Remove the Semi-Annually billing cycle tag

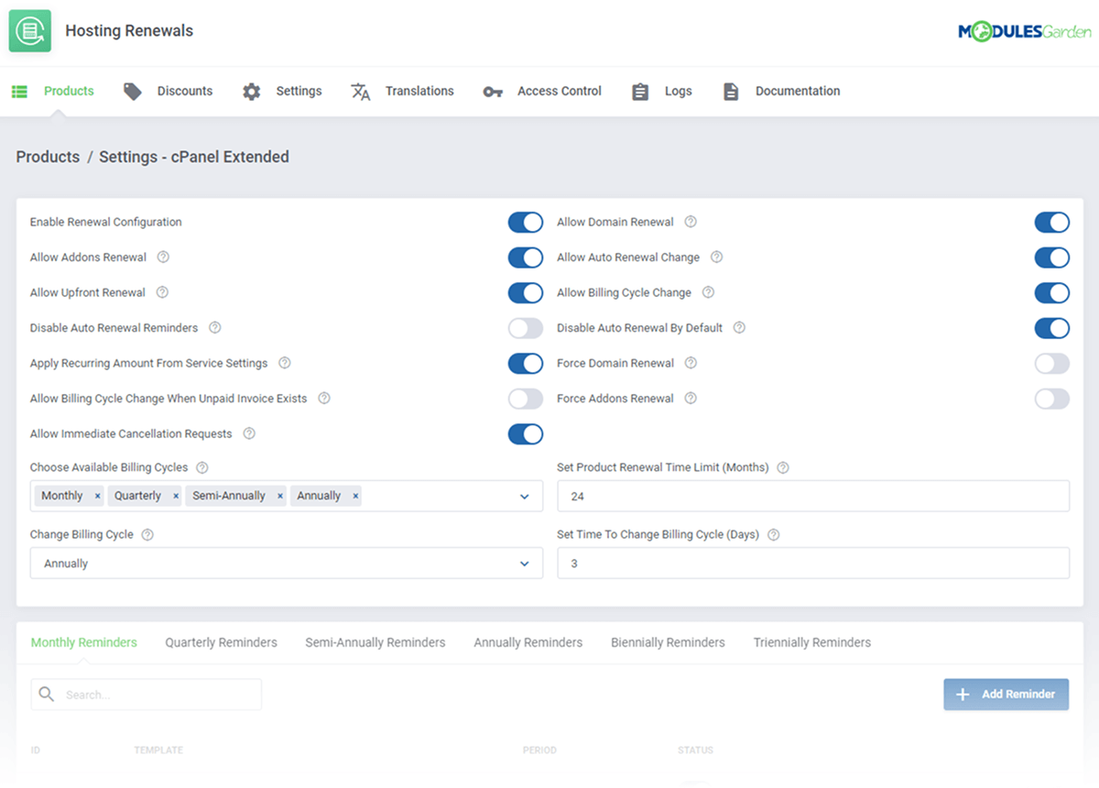point(280,496)
